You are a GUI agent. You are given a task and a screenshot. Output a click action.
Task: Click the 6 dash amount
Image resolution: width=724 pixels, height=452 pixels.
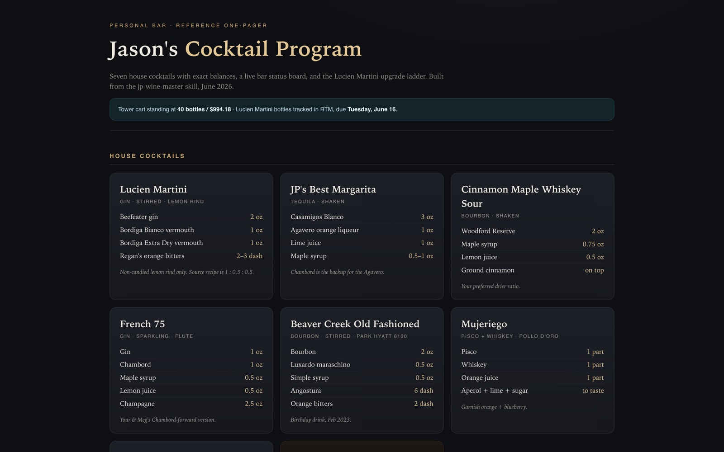tap(424, 391)
